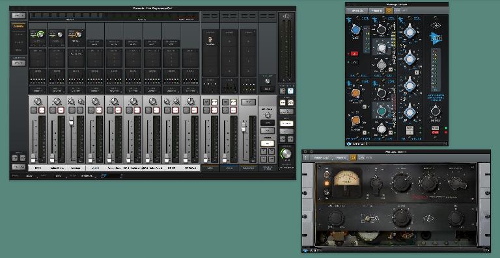Flip the lever switch right of VU meter
The image size is (500, 258).
(x=376, y=185)
